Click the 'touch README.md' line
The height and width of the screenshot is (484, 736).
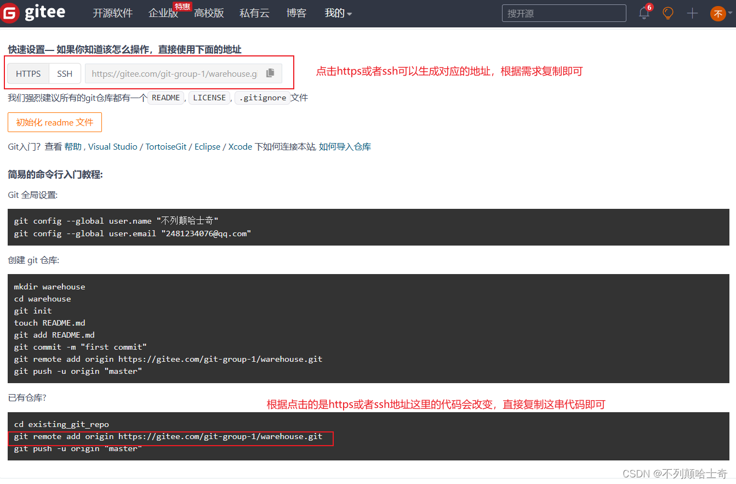[49, 323]
